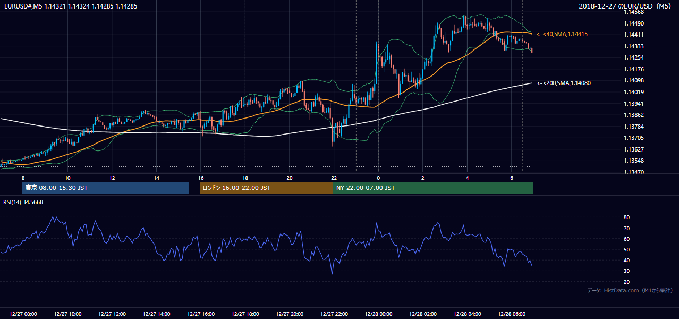The image size is (679, 319).
Task: Click bottom time label 12/27 18:00
Action: point(245,314)
